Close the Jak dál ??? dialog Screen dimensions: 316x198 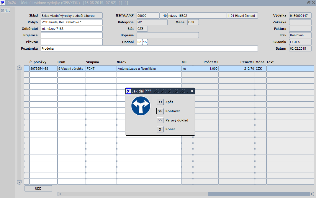pyautogui.click(x=192, y=91)
